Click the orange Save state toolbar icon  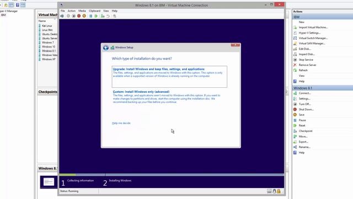point(84,16)
